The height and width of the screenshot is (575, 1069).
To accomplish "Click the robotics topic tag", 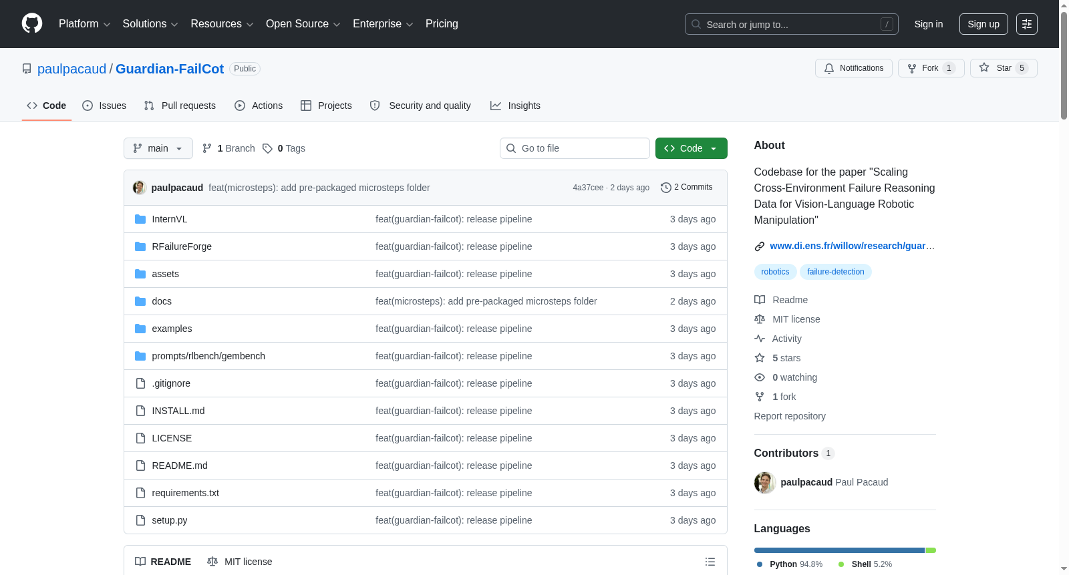I will point(775,272).
